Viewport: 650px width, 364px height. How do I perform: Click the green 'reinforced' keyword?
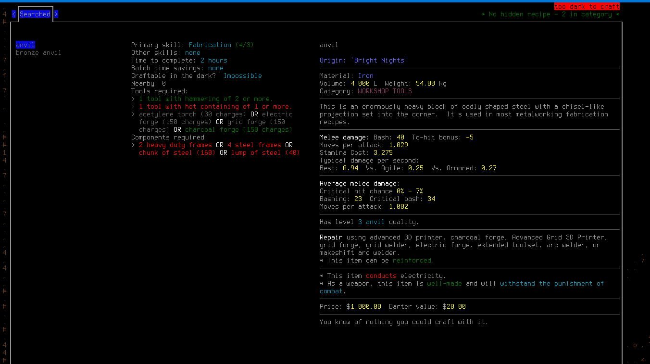coord(412,261)
